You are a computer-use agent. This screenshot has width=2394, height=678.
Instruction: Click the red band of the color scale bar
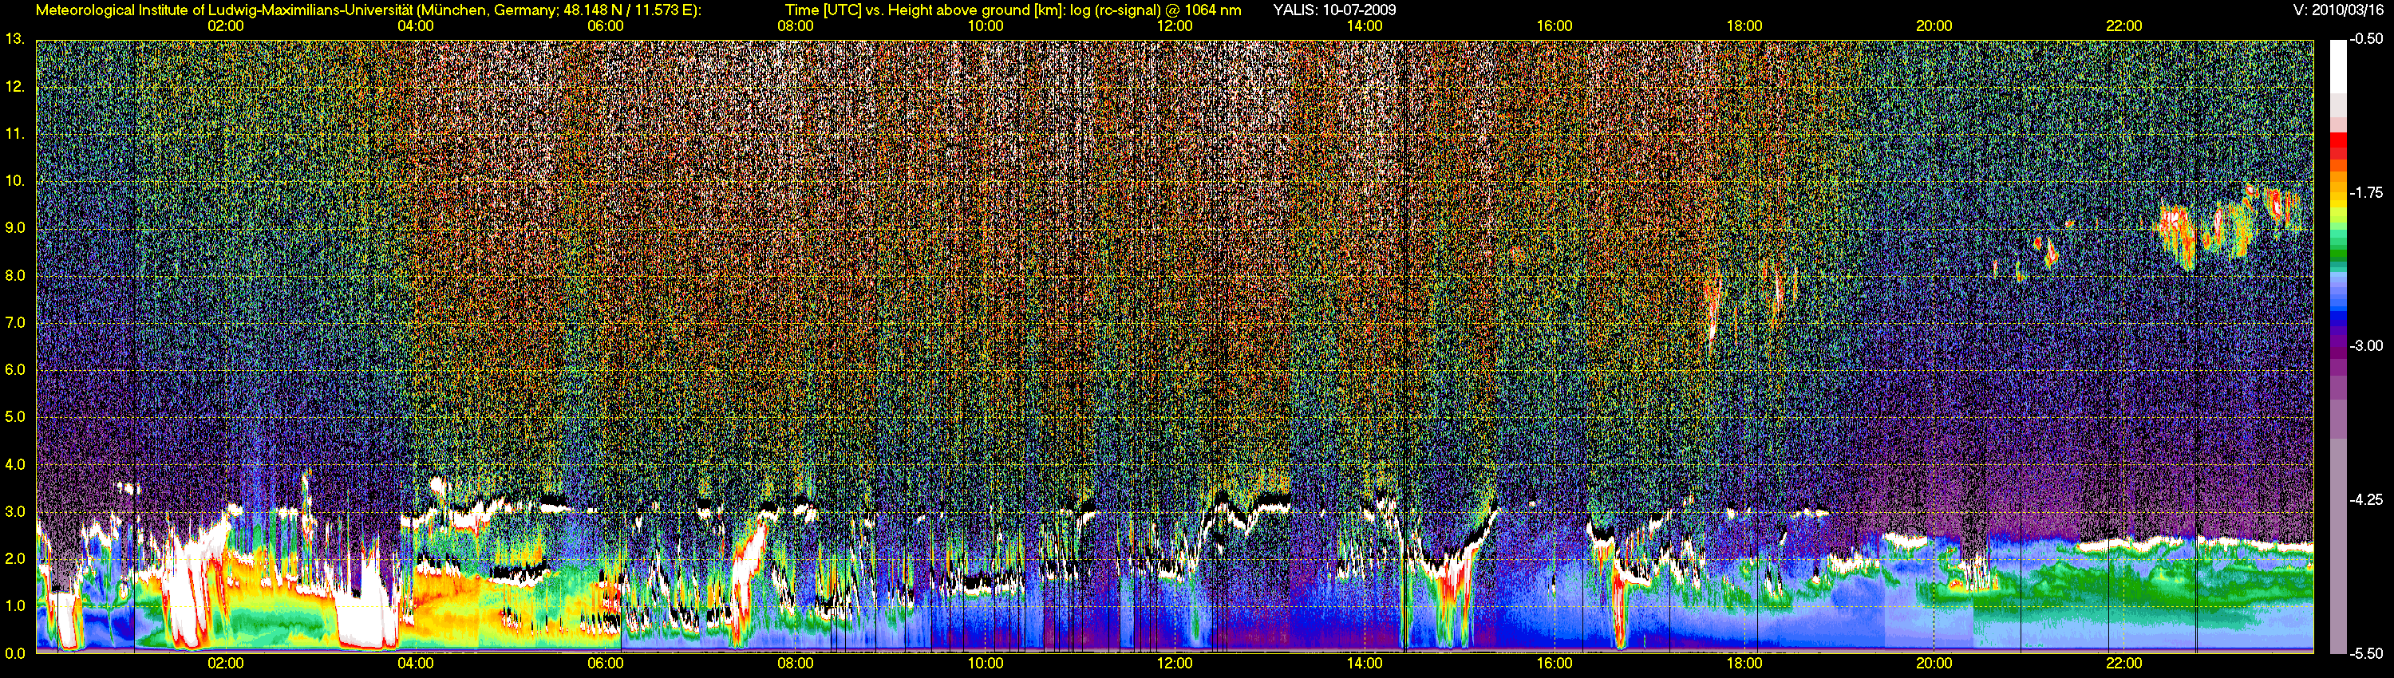tap(2337, 142)
